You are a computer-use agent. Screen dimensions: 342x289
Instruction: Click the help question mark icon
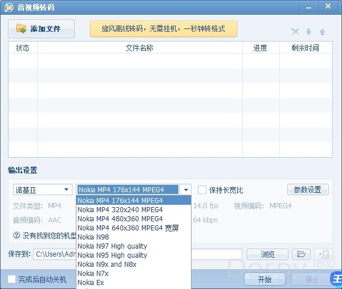click(17, 236)
